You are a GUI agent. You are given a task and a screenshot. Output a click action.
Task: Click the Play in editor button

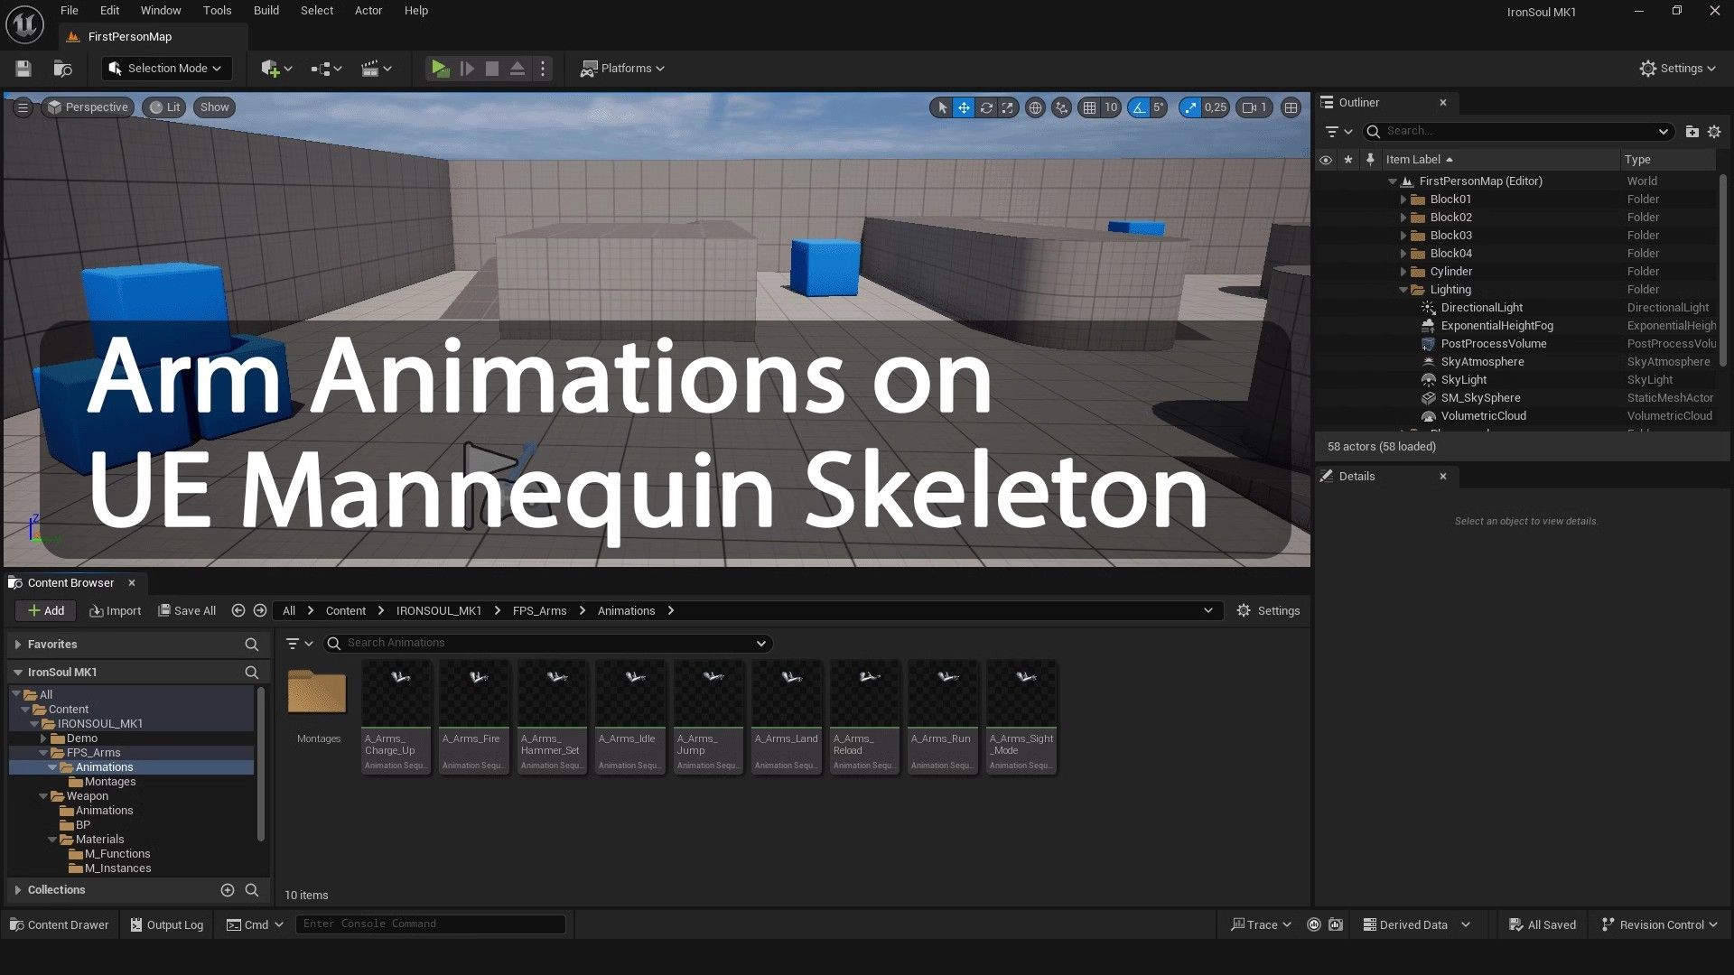440,69
